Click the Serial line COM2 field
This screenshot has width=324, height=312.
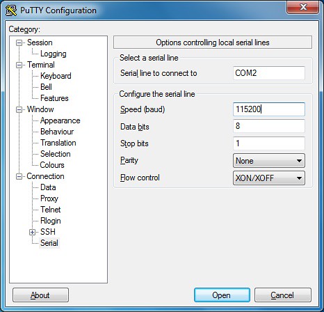[x=269, y=73]
